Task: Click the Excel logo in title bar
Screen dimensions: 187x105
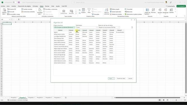Action: pos(2,2)
